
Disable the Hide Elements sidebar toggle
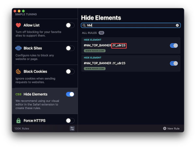pos(70,94)
